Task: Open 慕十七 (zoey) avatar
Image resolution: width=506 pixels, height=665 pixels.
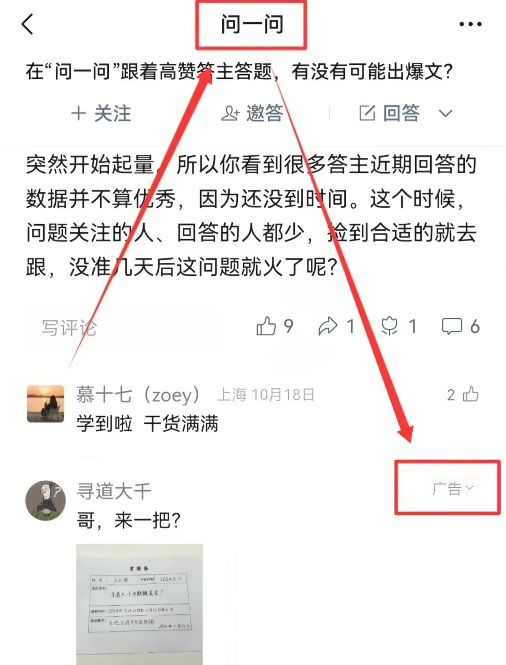Action: click(45, 404)
